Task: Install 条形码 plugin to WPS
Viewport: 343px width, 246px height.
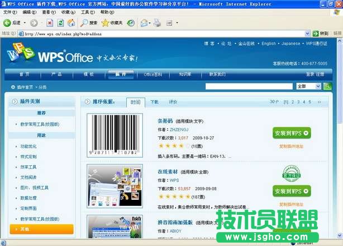Action: click(x=292, y=133)
